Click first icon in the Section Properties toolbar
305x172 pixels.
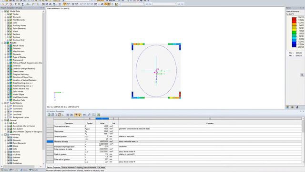(x=49, y=115)
